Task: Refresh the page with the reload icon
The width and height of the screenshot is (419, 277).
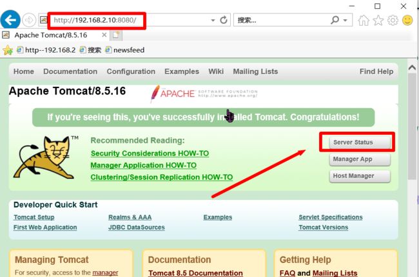Action: 224,20
